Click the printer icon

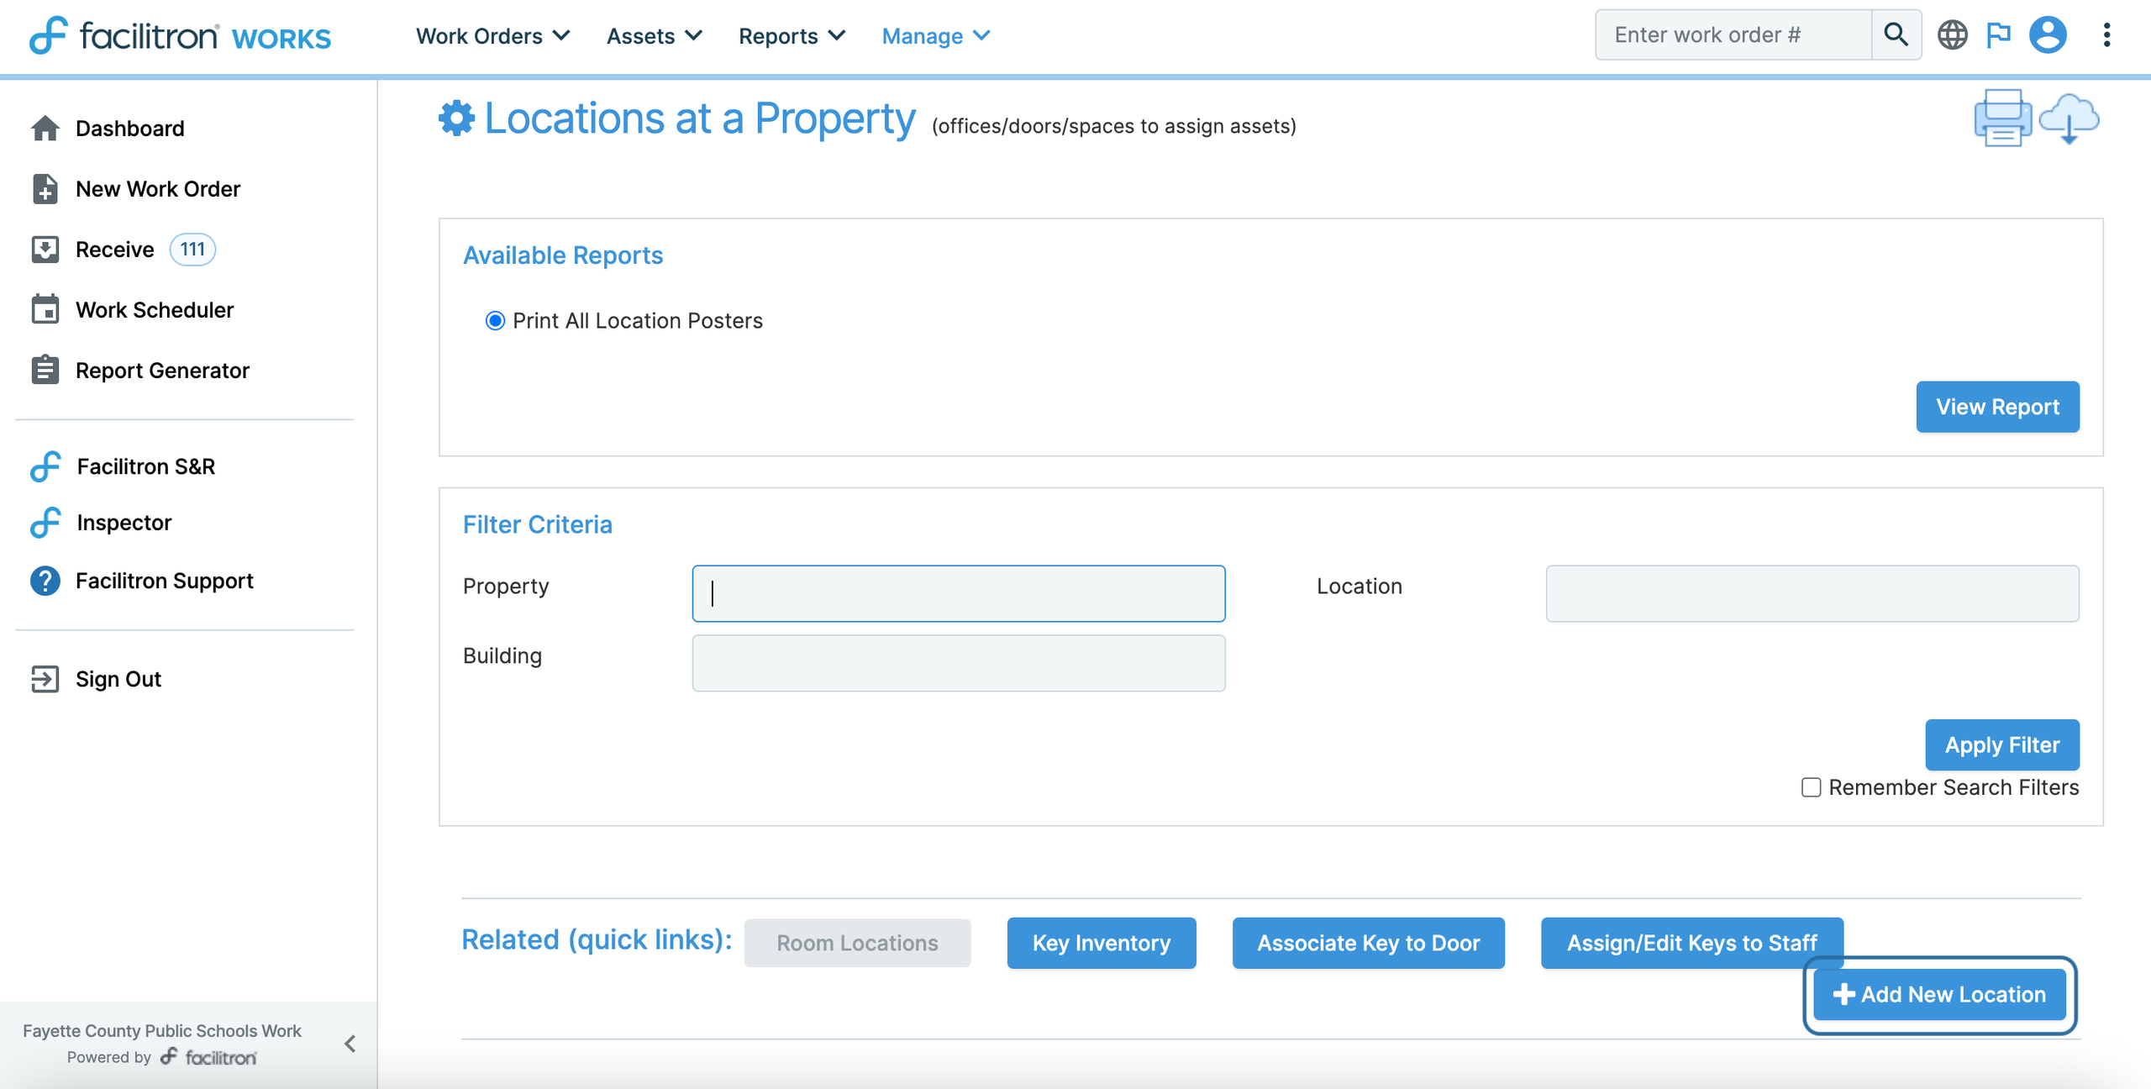click(x=2002, y=118)
